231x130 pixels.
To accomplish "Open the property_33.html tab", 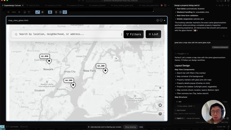I will [x=76, y=5].
